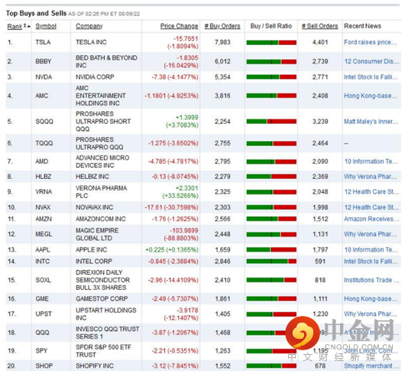Open 'Institutions Trade ...' news link
The height and width of the screenshot is (371, 405).
tap(371, 280)
